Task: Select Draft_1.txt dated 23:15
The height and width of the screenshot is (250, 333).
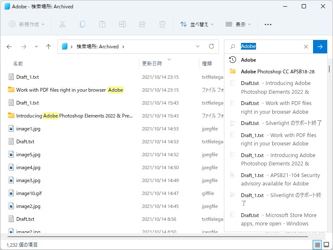Action: [x=27, y=77]
